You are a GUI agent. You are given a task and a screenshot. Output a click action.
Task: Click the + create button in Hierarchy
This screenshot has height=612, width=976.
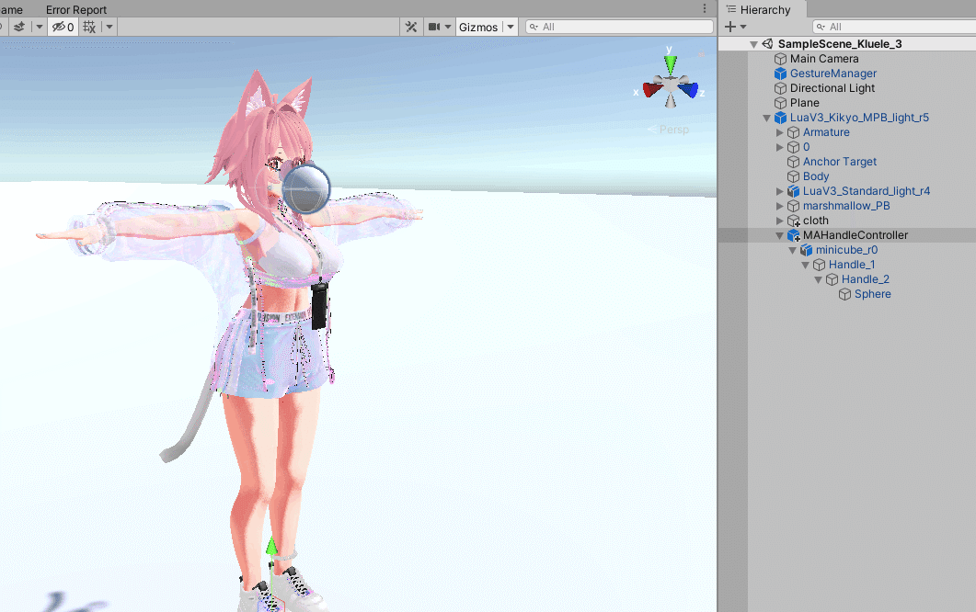pos(730,26)
